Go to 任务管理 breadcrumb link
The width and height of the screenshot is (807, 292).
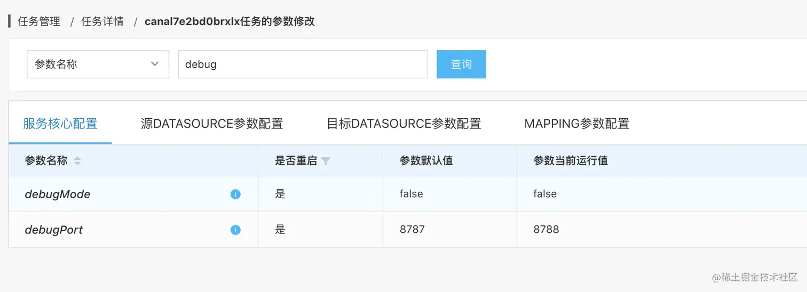tap(39, 22)
